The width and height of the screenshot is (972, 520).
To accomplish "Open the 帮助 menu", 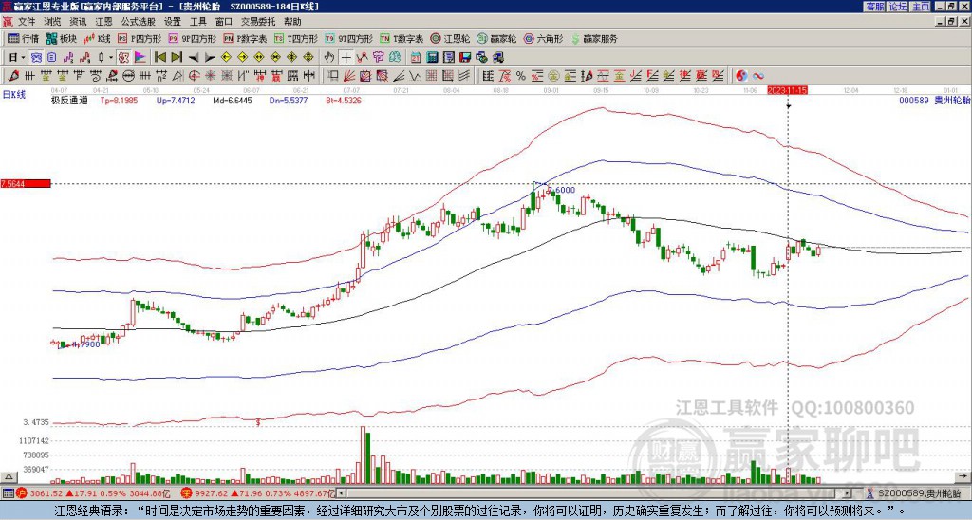I will pyautogui.click(x=292, y=22).
